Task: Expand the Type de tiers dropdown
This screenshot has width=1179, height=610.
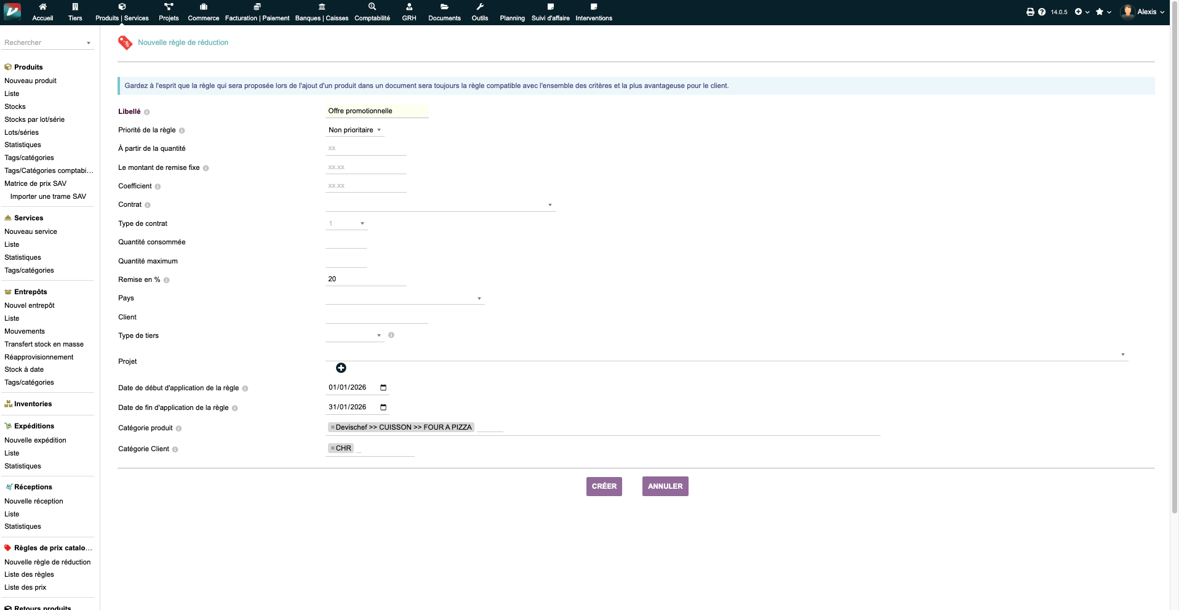Action: coord(354,335)
